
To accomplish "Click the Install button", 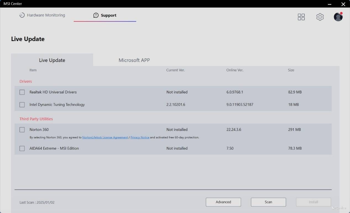I will pyautogui.click(x=313, y=202).
